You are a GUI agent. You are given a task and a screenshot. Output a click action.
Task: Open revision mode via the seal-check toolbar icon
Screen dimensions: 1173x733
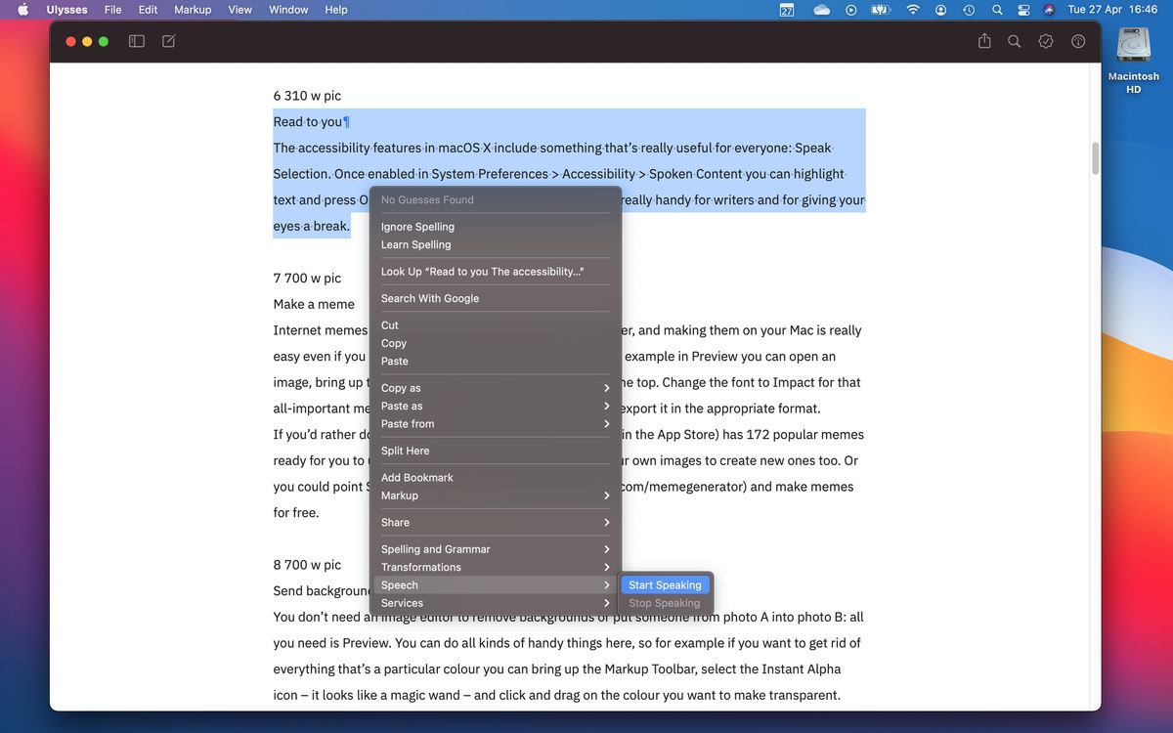point(1045,41)
